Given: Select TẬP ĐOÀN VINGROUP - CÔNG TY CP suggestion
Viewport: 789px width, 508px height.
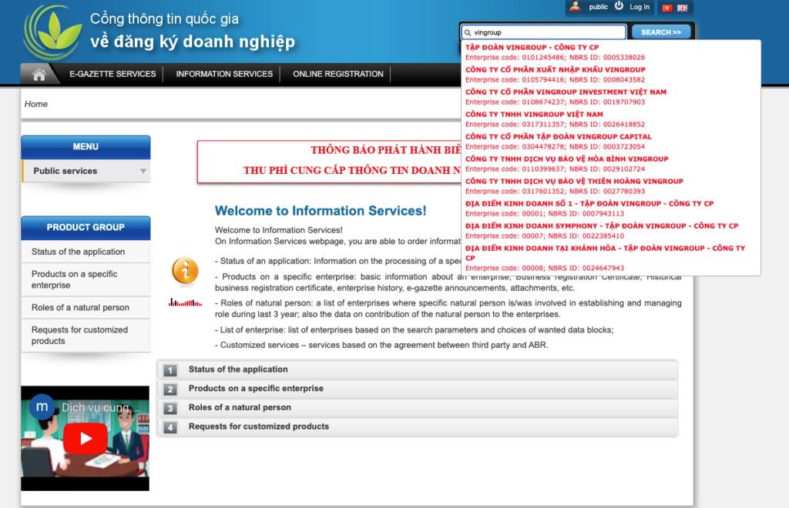Looking at the screenshot, I should coord(532,48).
